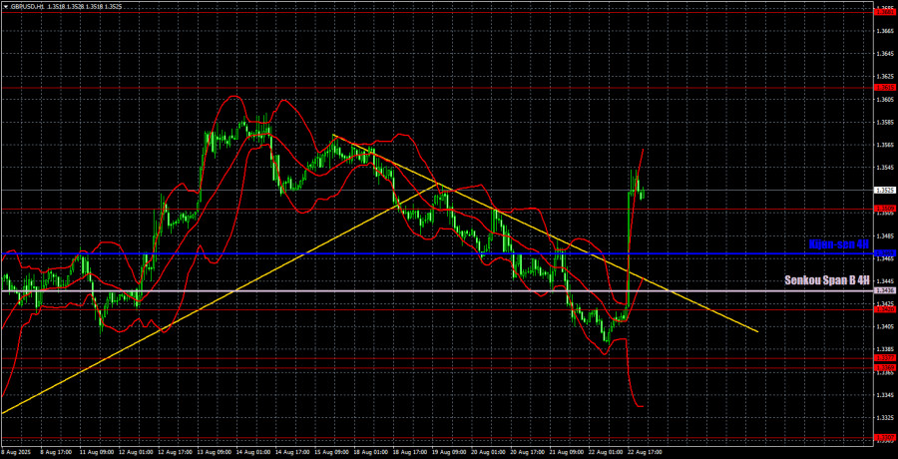Select the current price tag 1.3525

(884, 191)
